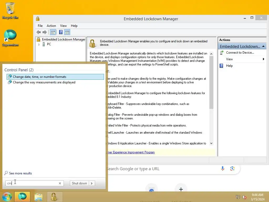Expand the PC node in tree
Viewport: 269px width, 202px height.
click(39, 44)
